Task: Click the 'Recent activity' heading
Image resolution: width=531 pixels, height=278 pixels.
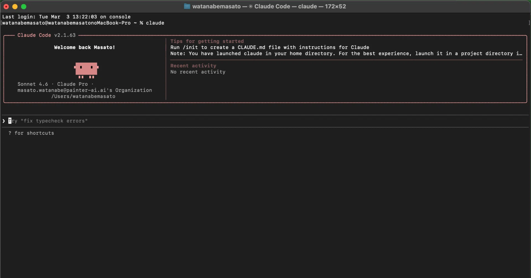Action: point(193,66)
